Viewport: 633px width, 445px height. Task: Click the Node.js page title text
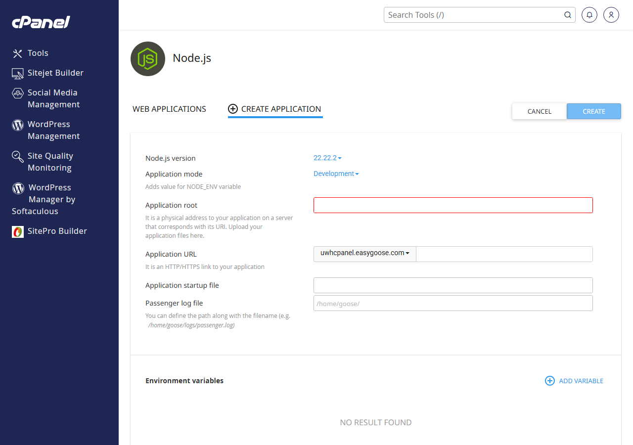coord(192,58)
